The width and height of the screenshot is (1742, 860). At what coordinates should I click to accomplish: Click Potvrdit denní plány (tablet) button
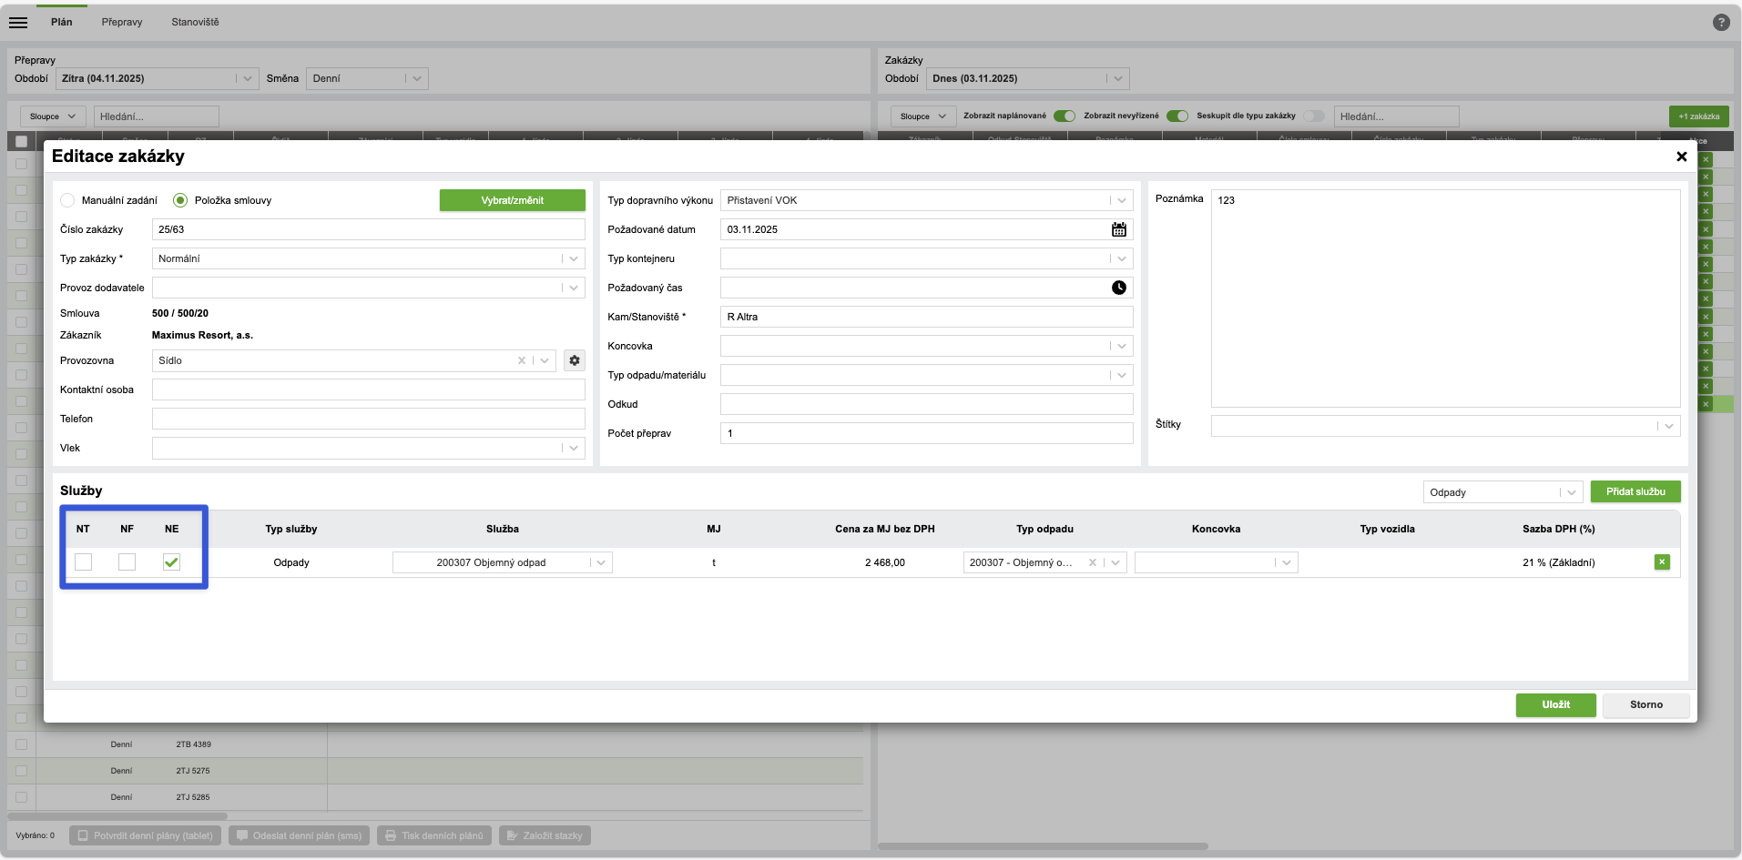point(146,835)
